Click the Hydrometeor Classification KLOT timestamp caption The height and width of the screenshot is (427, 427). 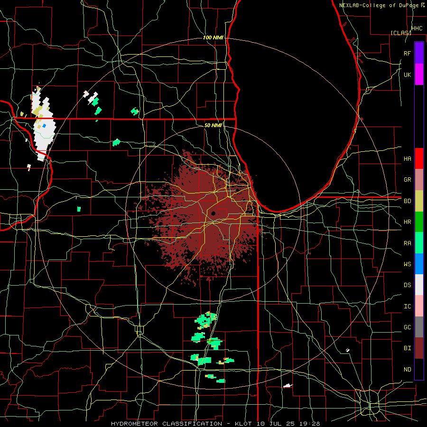[215, 424]
